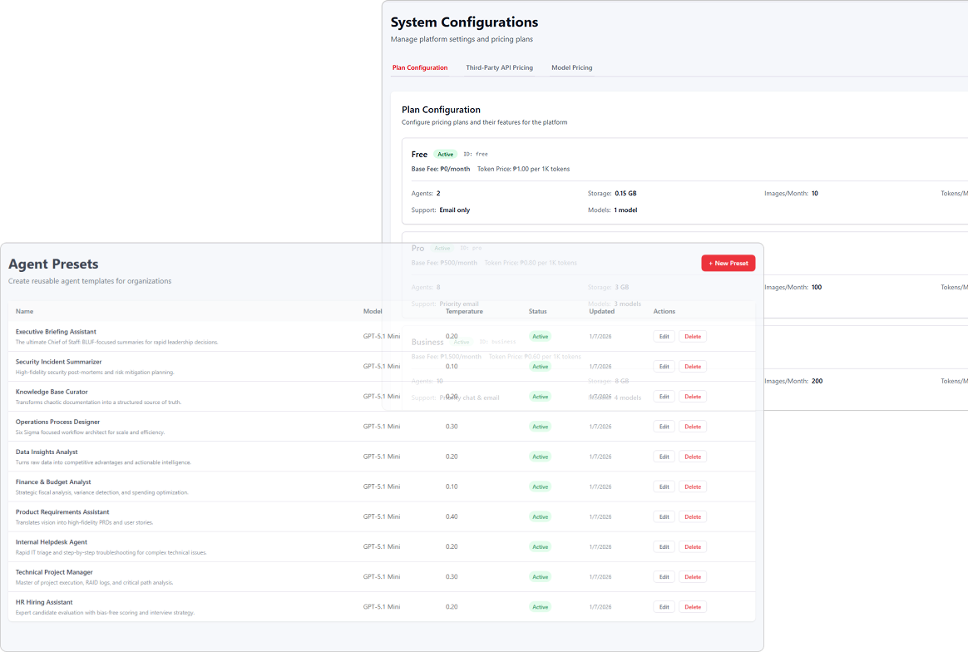Delete the HR Hiring Assistant preset

click(693, 607)
